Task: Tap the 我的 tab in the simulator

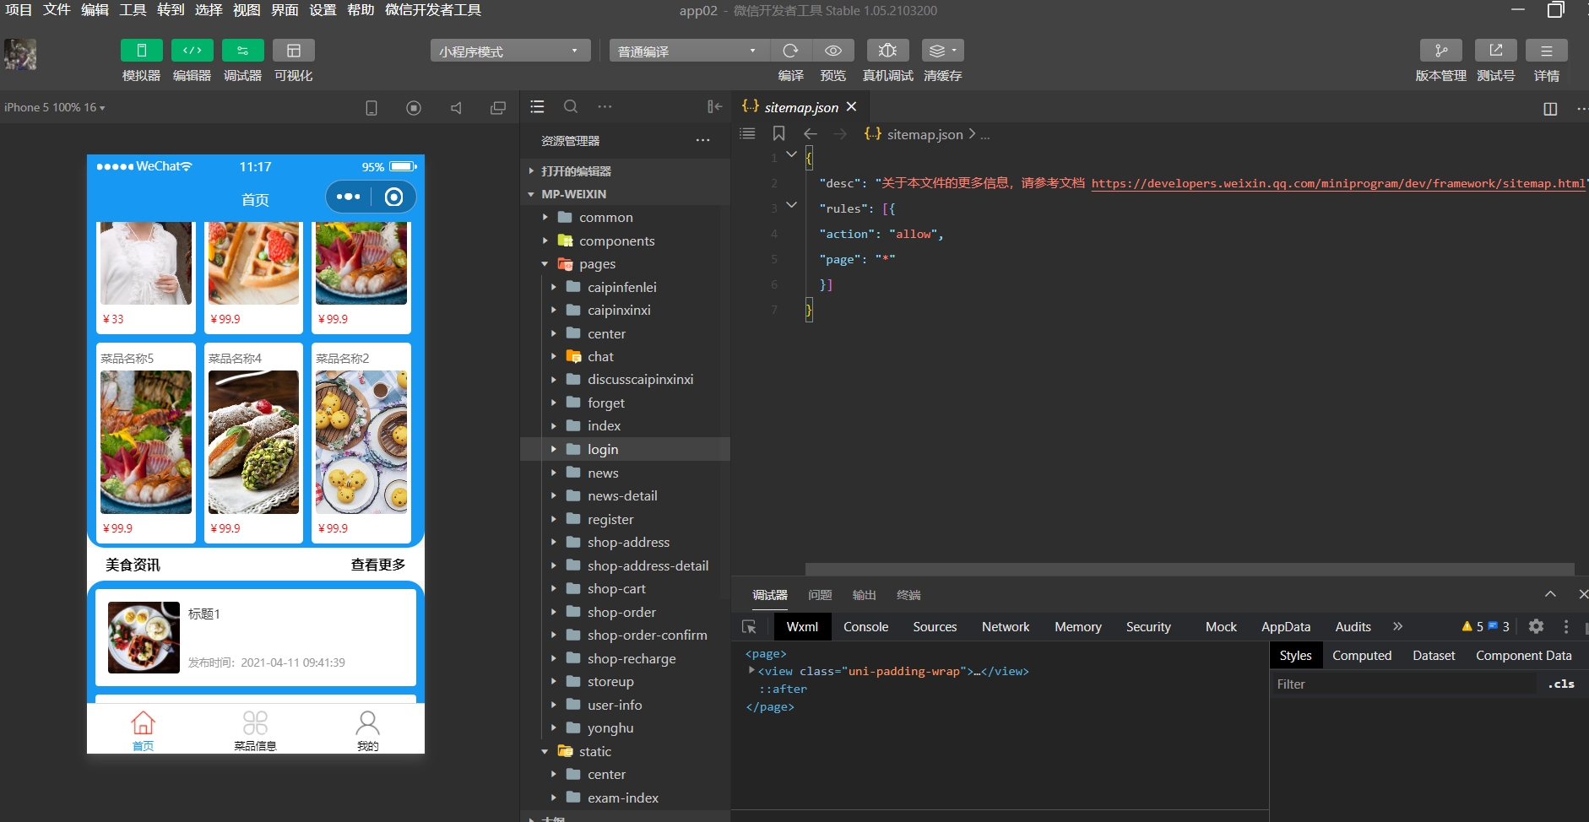Action: pyautogui.click(x=367, y=730)
